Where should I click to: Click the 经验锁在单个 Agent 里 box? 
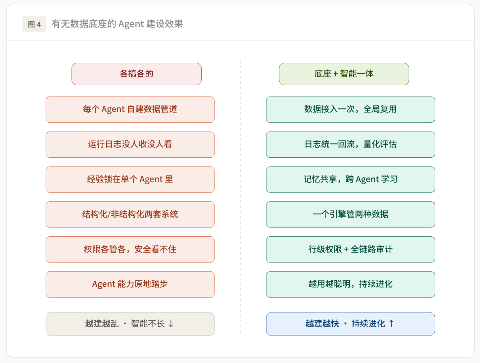(130, 180)
